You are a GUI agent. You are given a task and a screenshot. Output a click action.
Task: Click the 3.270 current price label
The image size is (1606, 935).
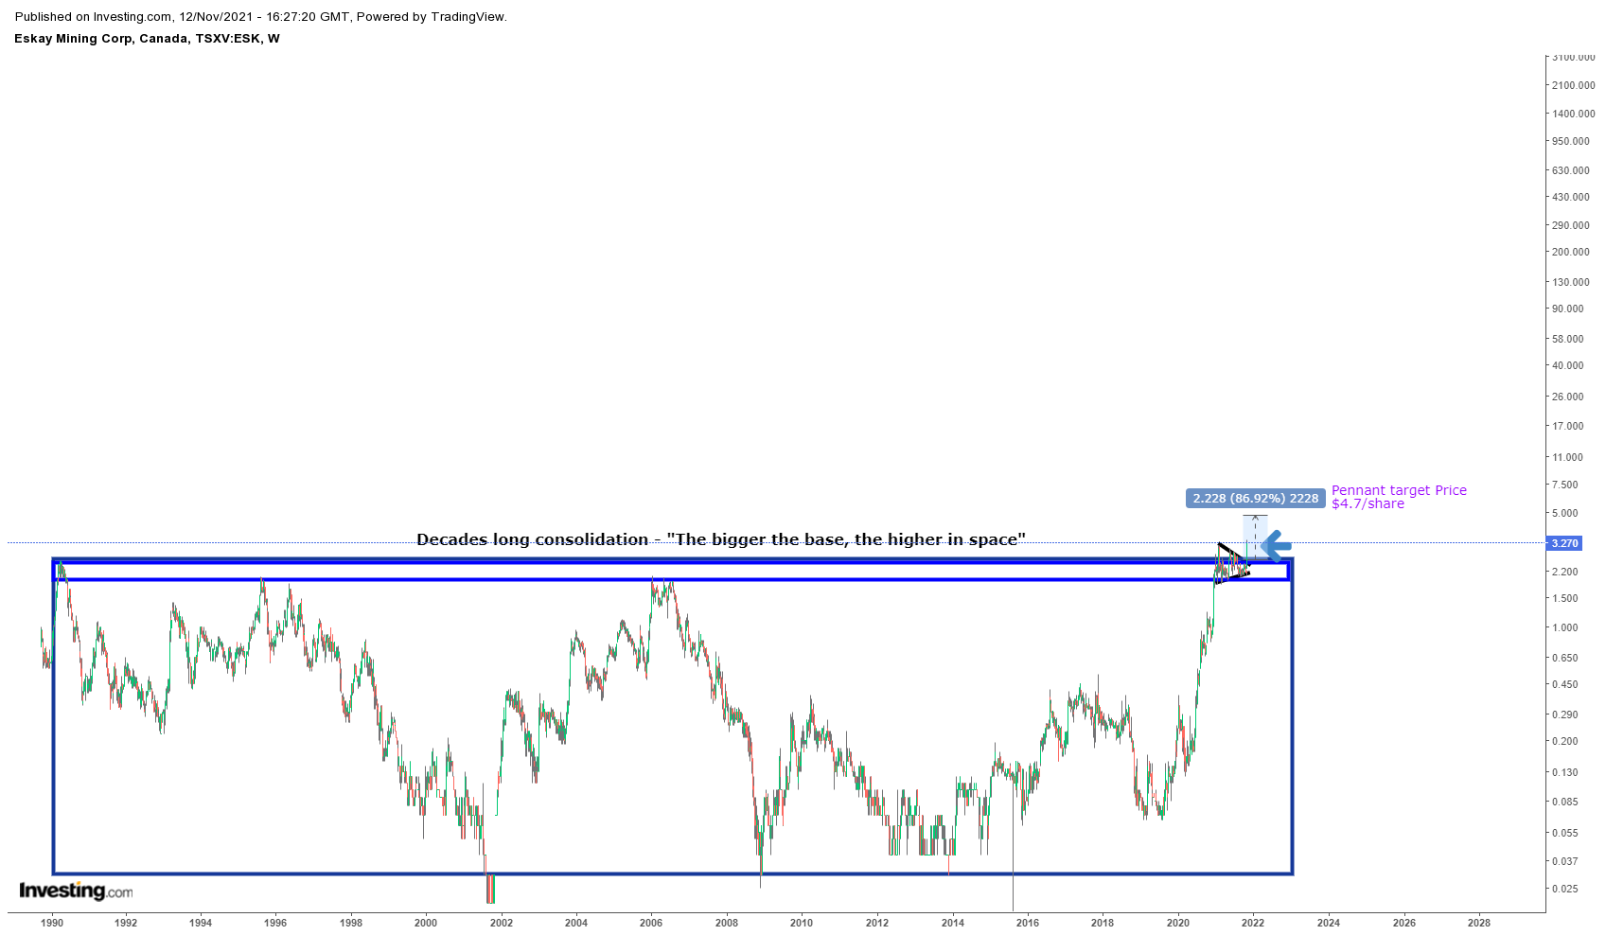(1564, 543)
